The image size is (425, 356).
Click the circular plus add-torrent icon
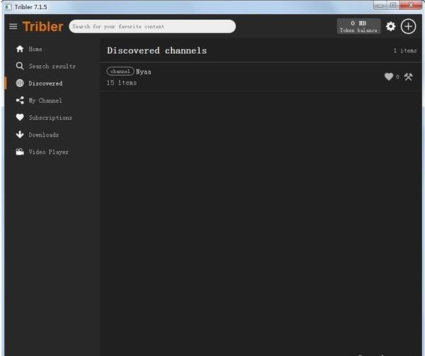[x=408, y=26]
